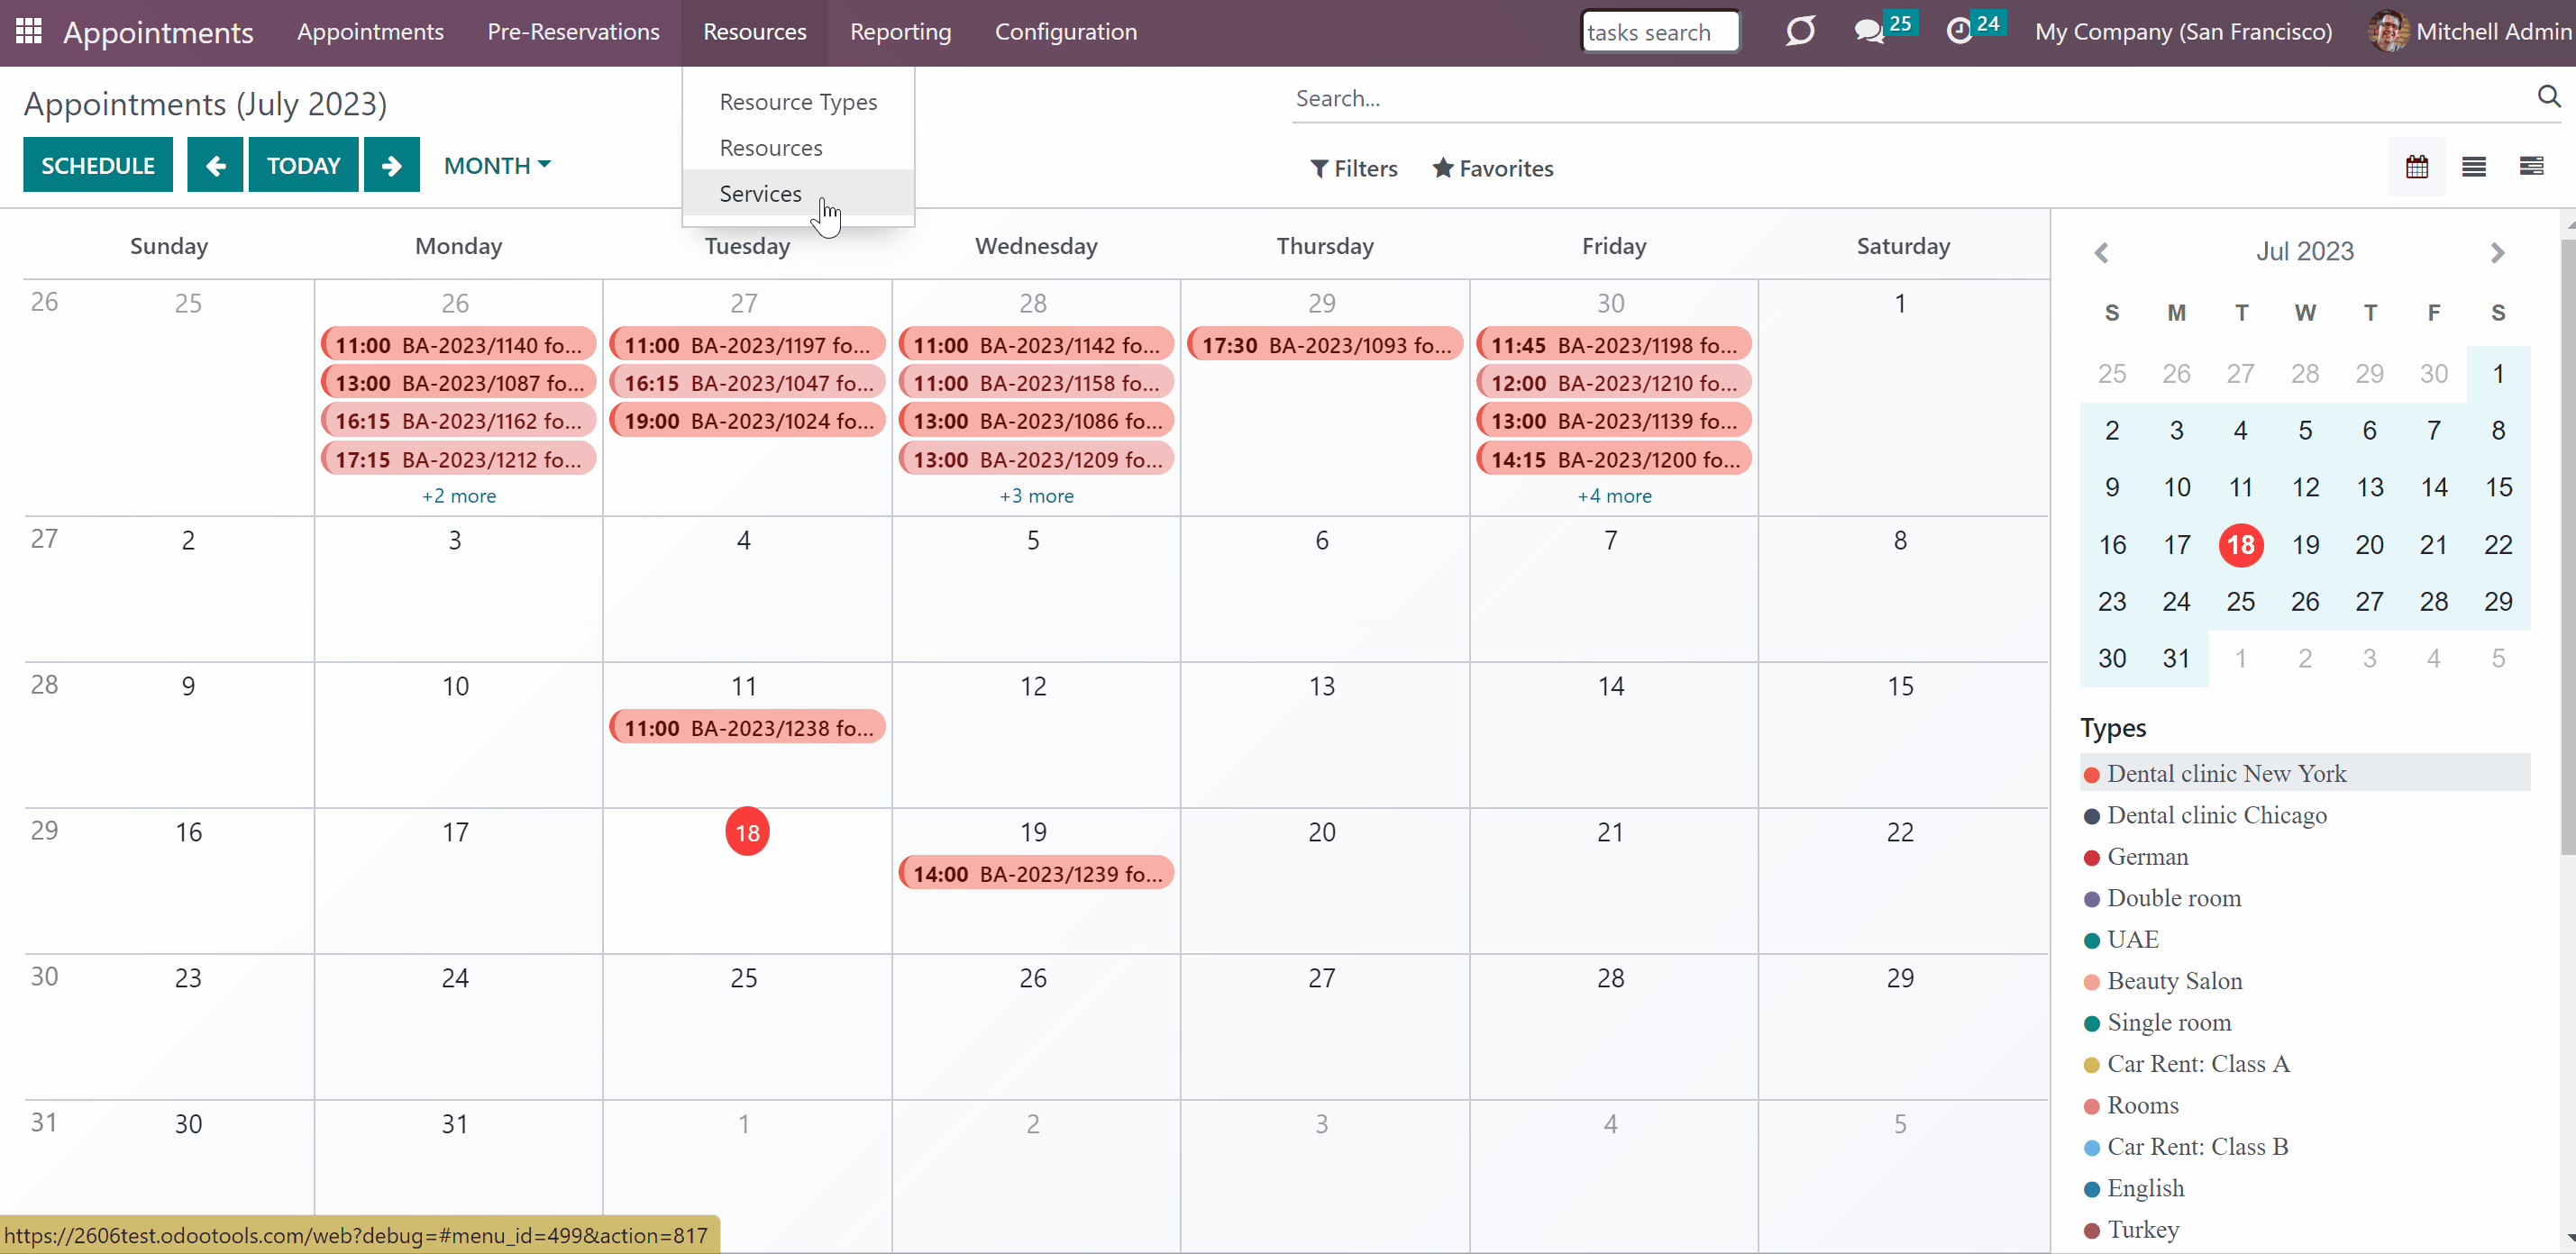Toggle Turkey type filter
This screenshot has width=2576, height=1254.
[x=2305, y=1230]
